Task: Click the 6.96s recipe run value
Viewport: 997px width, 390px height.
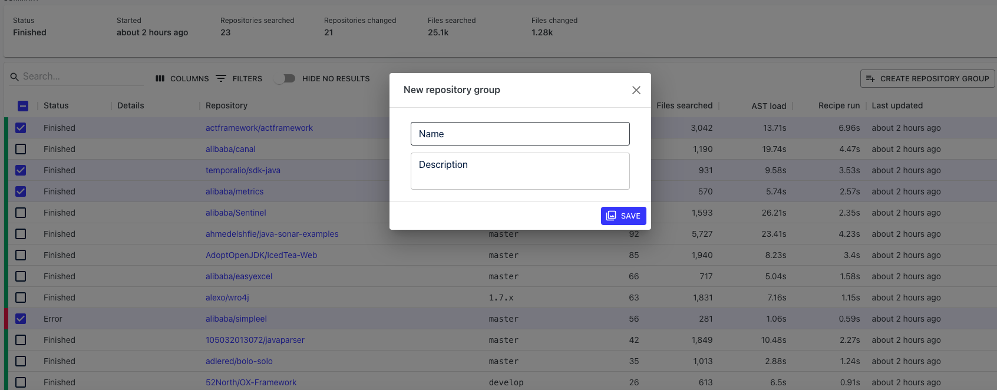Action: pyautogui.click(x=850, y=128)
